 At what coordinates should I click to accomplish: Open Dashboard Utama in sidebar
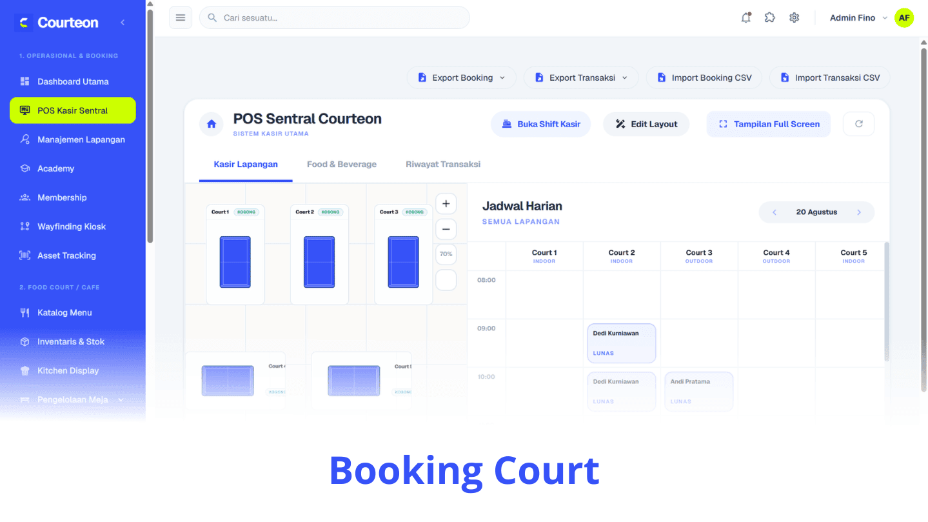click(73, 81)
